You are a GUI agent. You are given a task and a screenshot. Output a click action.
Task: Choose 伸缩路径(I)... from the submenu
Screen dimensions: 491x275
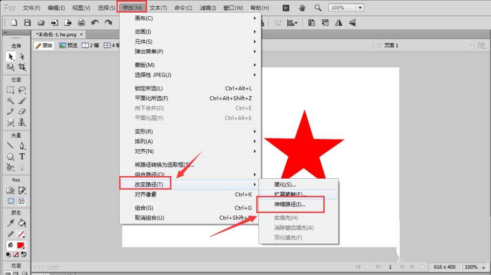290,204
